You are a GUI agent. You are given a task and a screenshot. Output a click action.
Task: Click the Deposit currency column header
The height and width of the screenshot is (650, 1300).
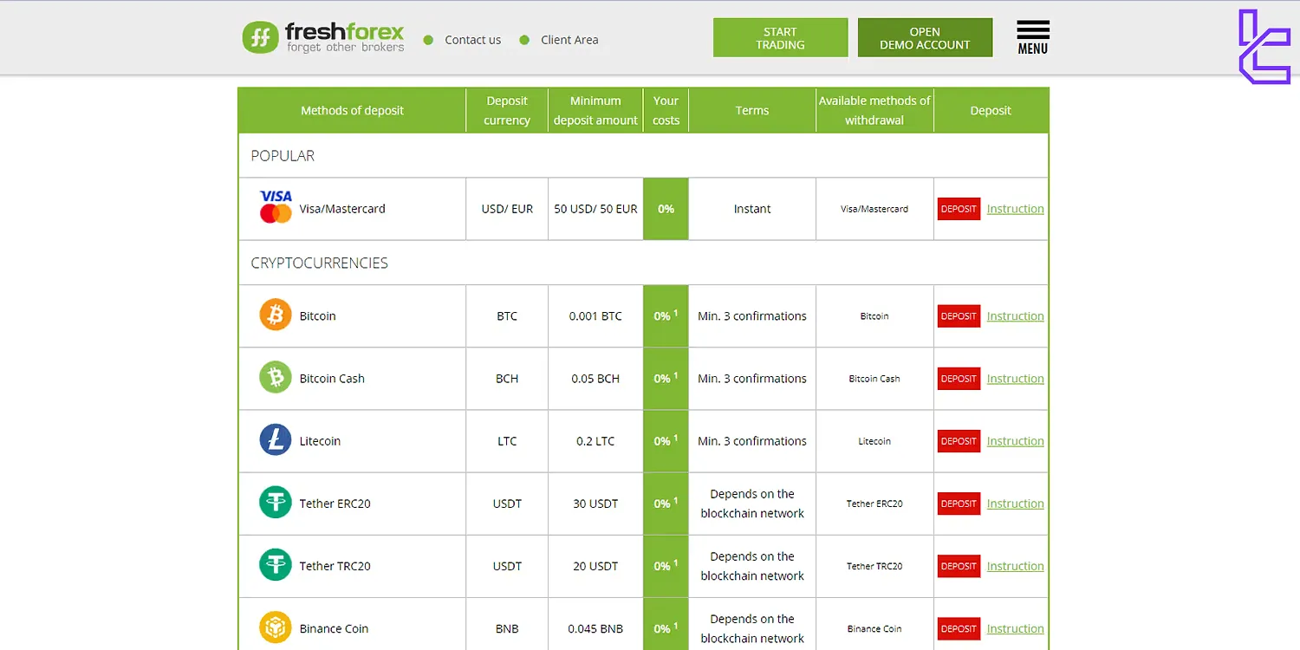[x=507, y=110]
